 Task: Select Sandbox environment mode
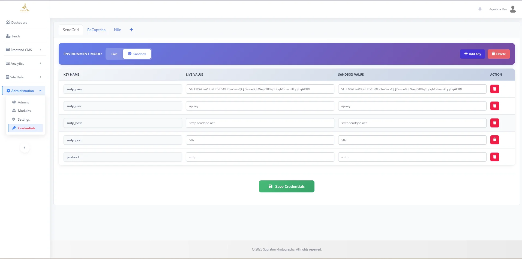click(137, 54)
